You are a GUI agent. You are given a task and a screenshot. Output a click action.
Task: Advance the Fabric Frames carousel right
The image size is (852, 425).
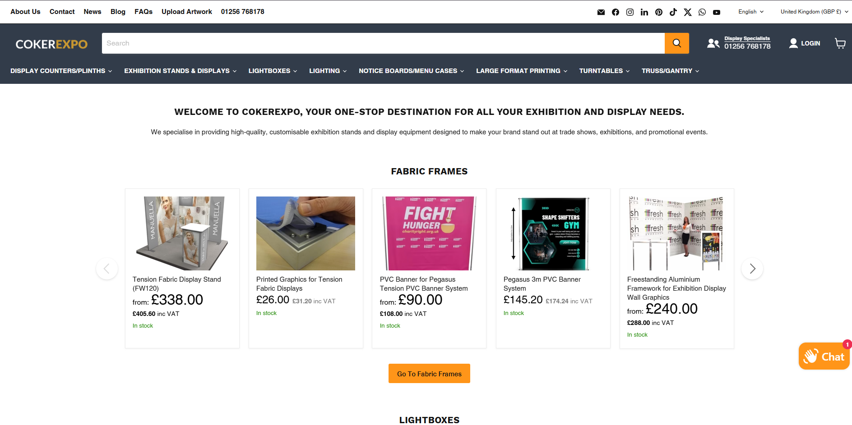[752, 269]
